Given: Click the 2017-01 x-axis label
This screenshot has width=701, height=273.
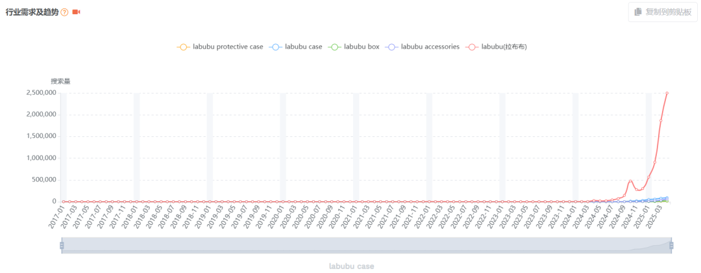Looking at the screenshot, I should 56,216.
